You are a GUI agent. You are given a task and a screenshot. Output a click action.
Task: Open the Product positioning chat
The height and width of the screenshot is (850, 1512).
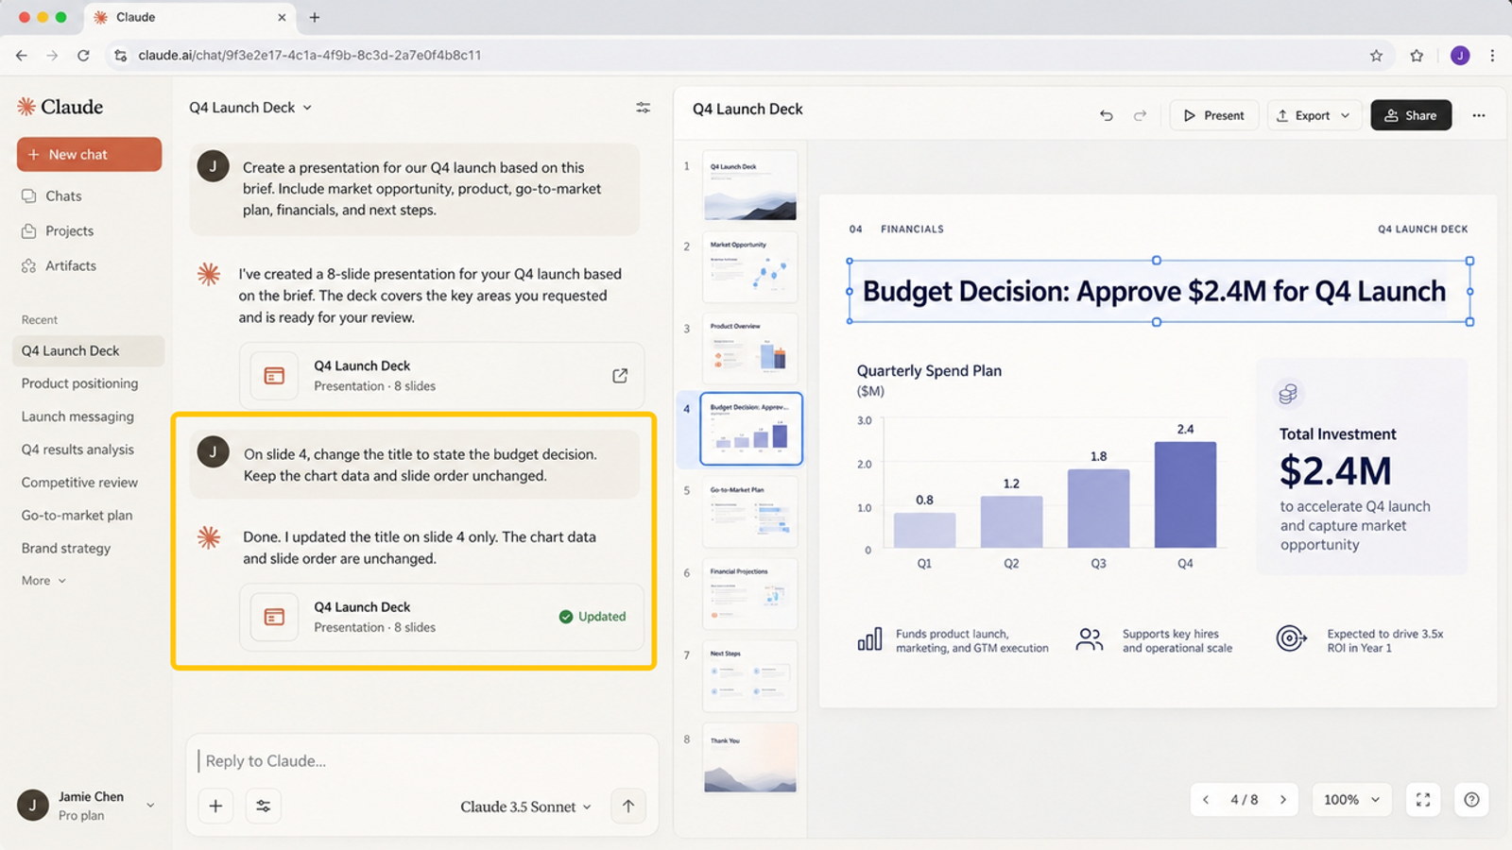click(x=79, y=383)
